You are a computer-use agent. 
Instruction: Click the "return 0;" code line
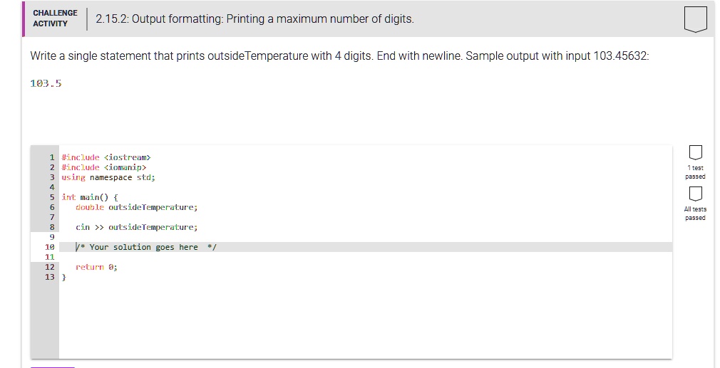pos(97,267)
